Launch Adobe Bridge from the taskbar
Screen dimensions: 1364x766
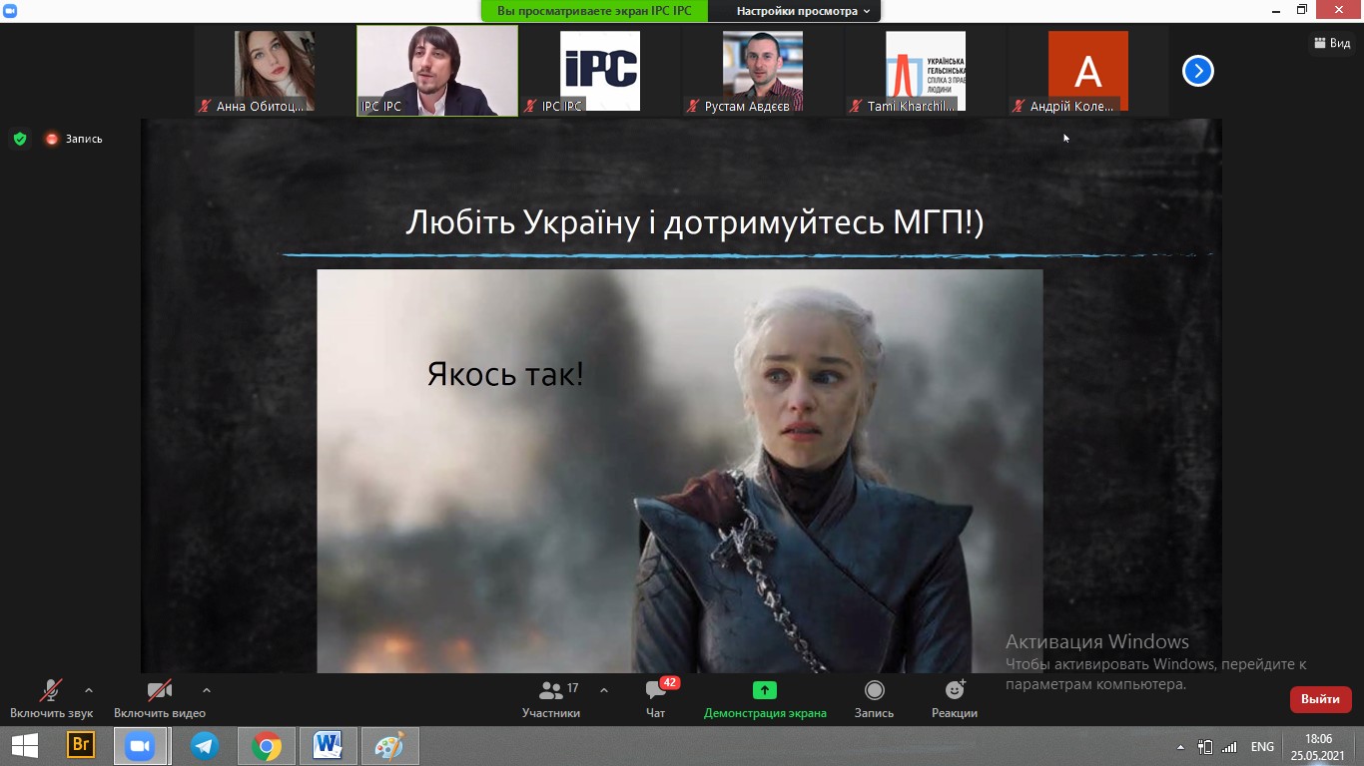pos(81,745)
